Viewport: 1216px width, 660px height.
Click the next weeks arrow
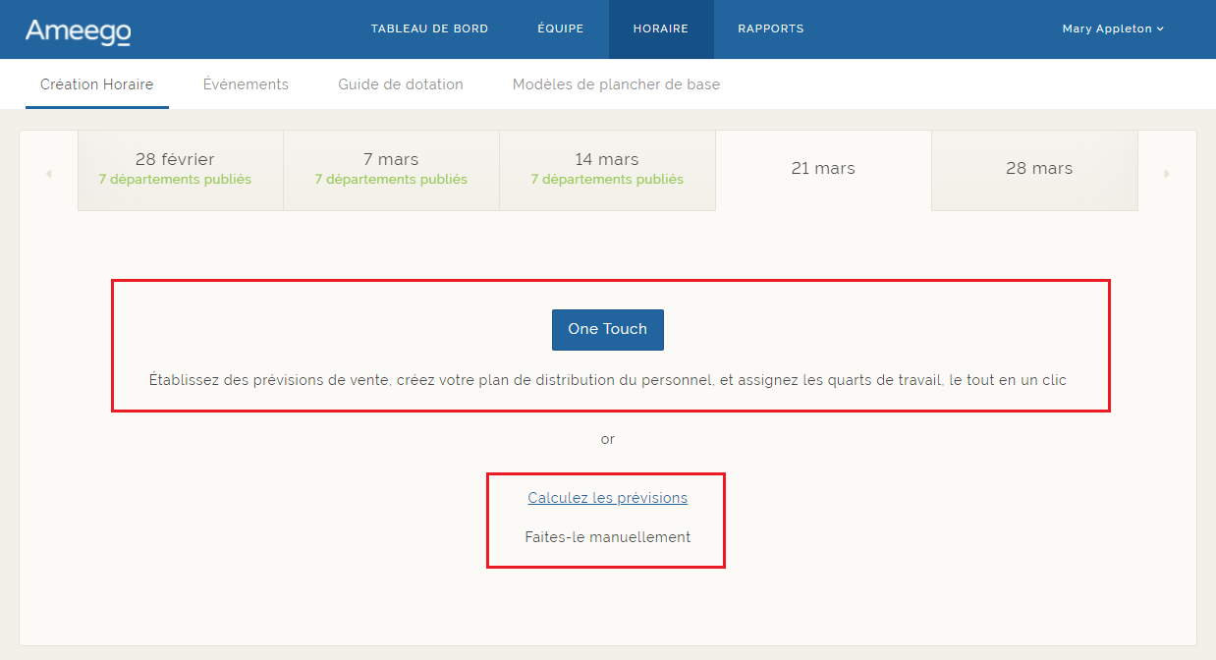1167,172
